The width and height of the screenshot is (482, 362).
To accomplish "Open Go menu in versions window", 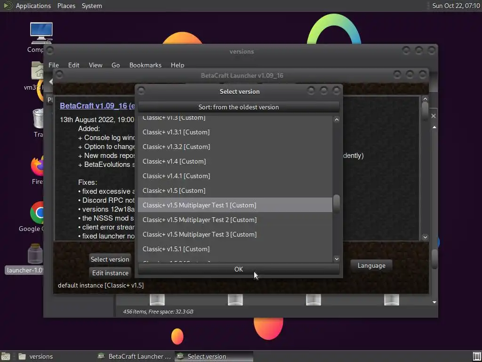I will tap(116, 65).
